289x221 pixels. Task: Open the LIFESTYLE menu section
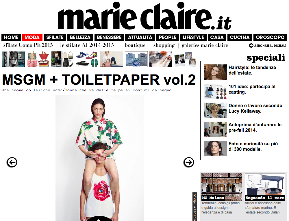click(193, 37)
